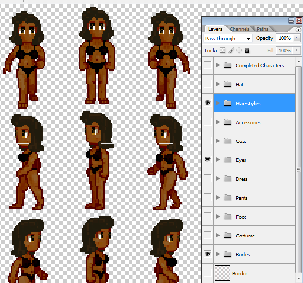Click the Foot group folder icon
Screen dimensions: 303x283
(x=228, y=216)
